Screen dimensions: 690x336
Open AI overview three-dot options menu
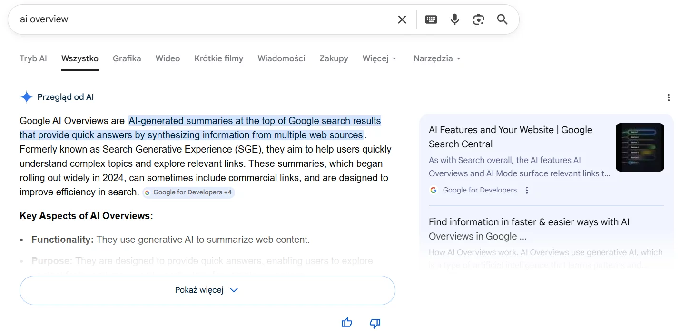[x=669, y=97]
